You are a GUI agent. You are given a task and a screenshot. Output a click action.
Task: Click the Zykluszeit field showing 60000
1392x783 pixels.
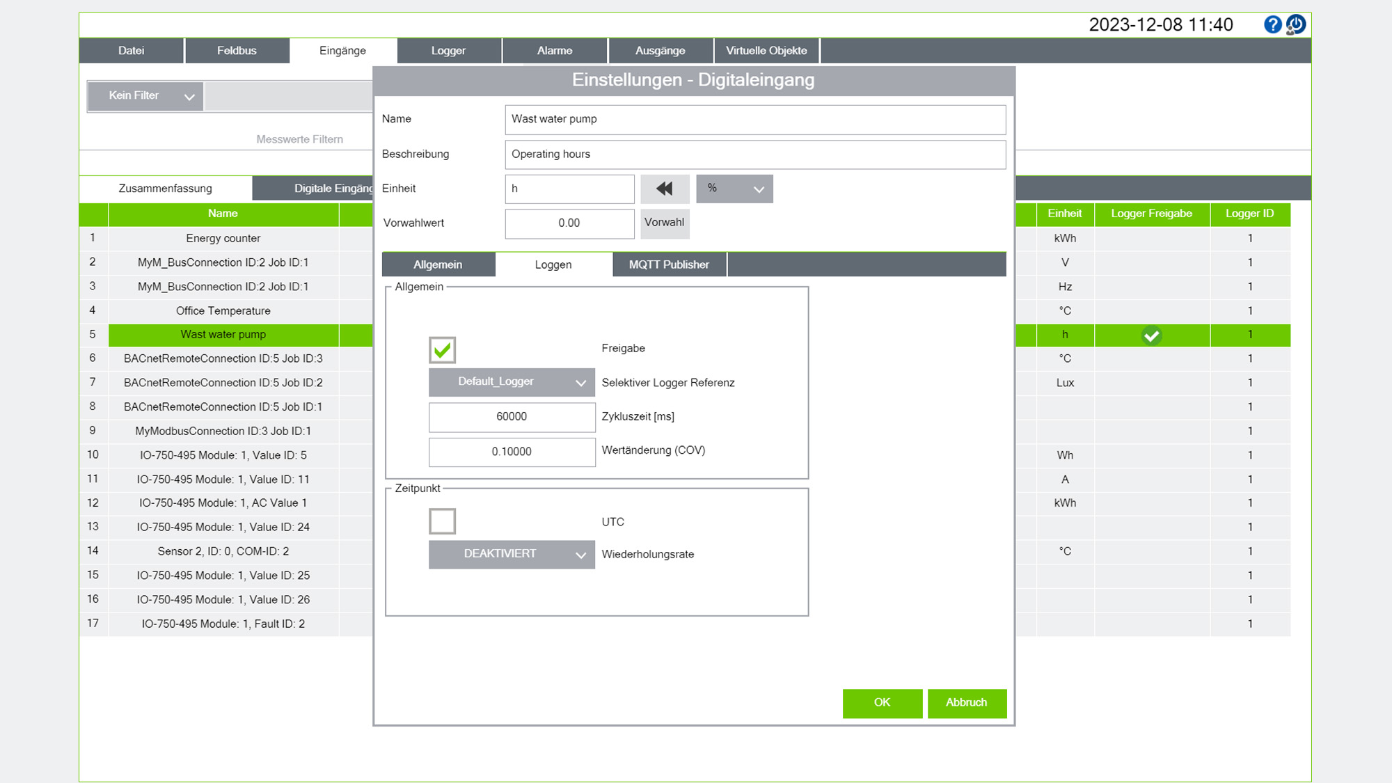tap(512, 417)
